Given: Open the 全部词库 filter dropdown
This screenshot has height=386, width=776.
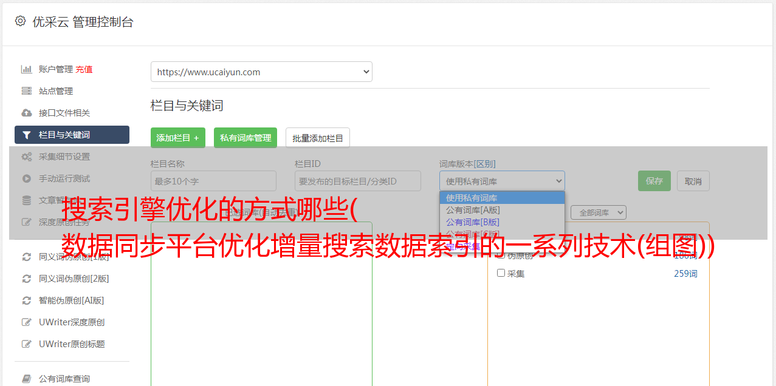Looking at the screenshot, I should pyautogui.click(x=598, y=212).
